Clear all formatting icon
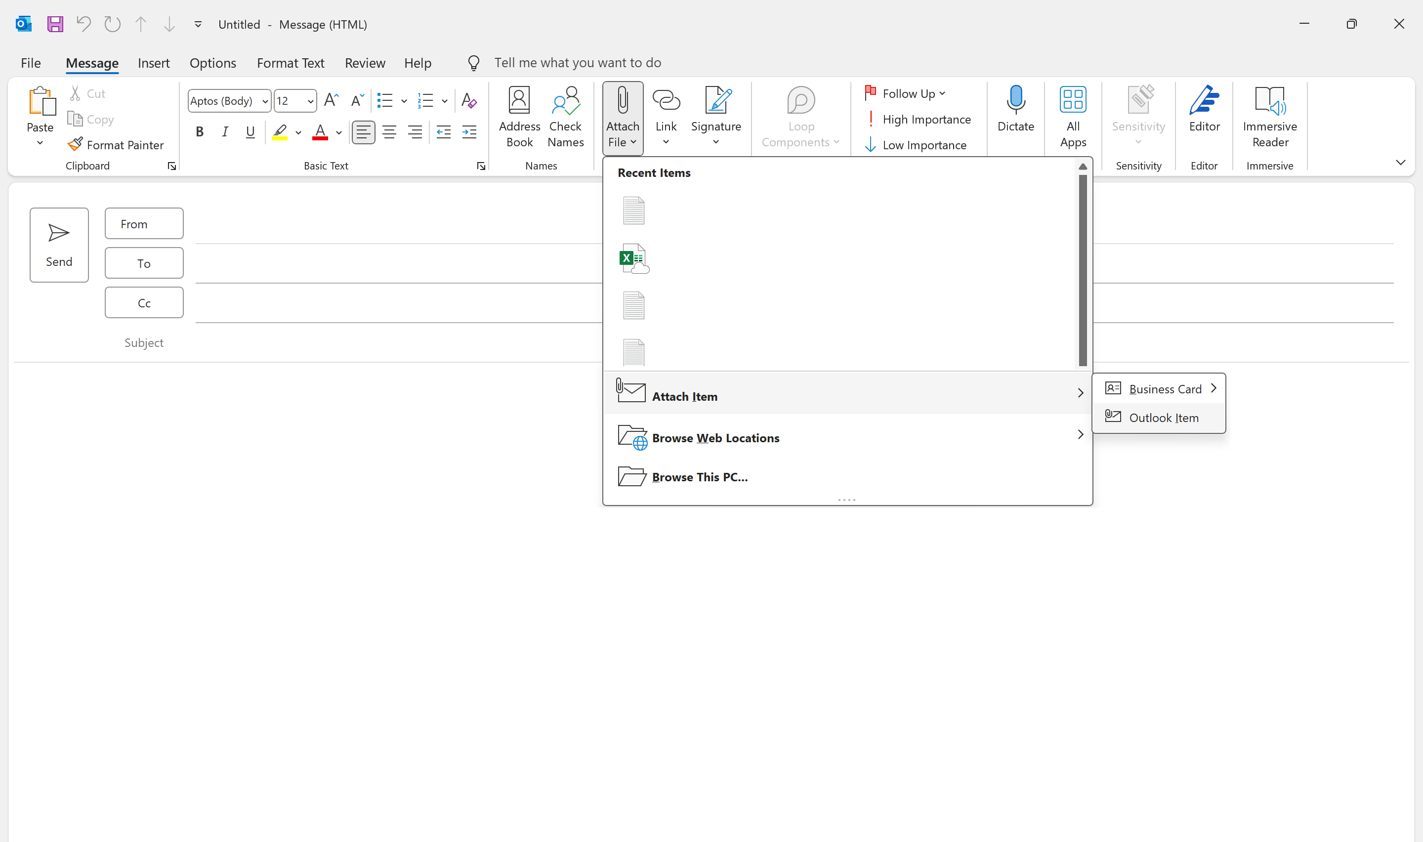Screen dimensions: 1423x842 (x=468, y=101)
